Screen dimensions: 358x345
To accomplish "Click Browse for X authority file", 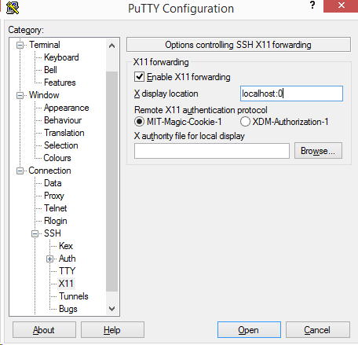I will click(318, 151).
